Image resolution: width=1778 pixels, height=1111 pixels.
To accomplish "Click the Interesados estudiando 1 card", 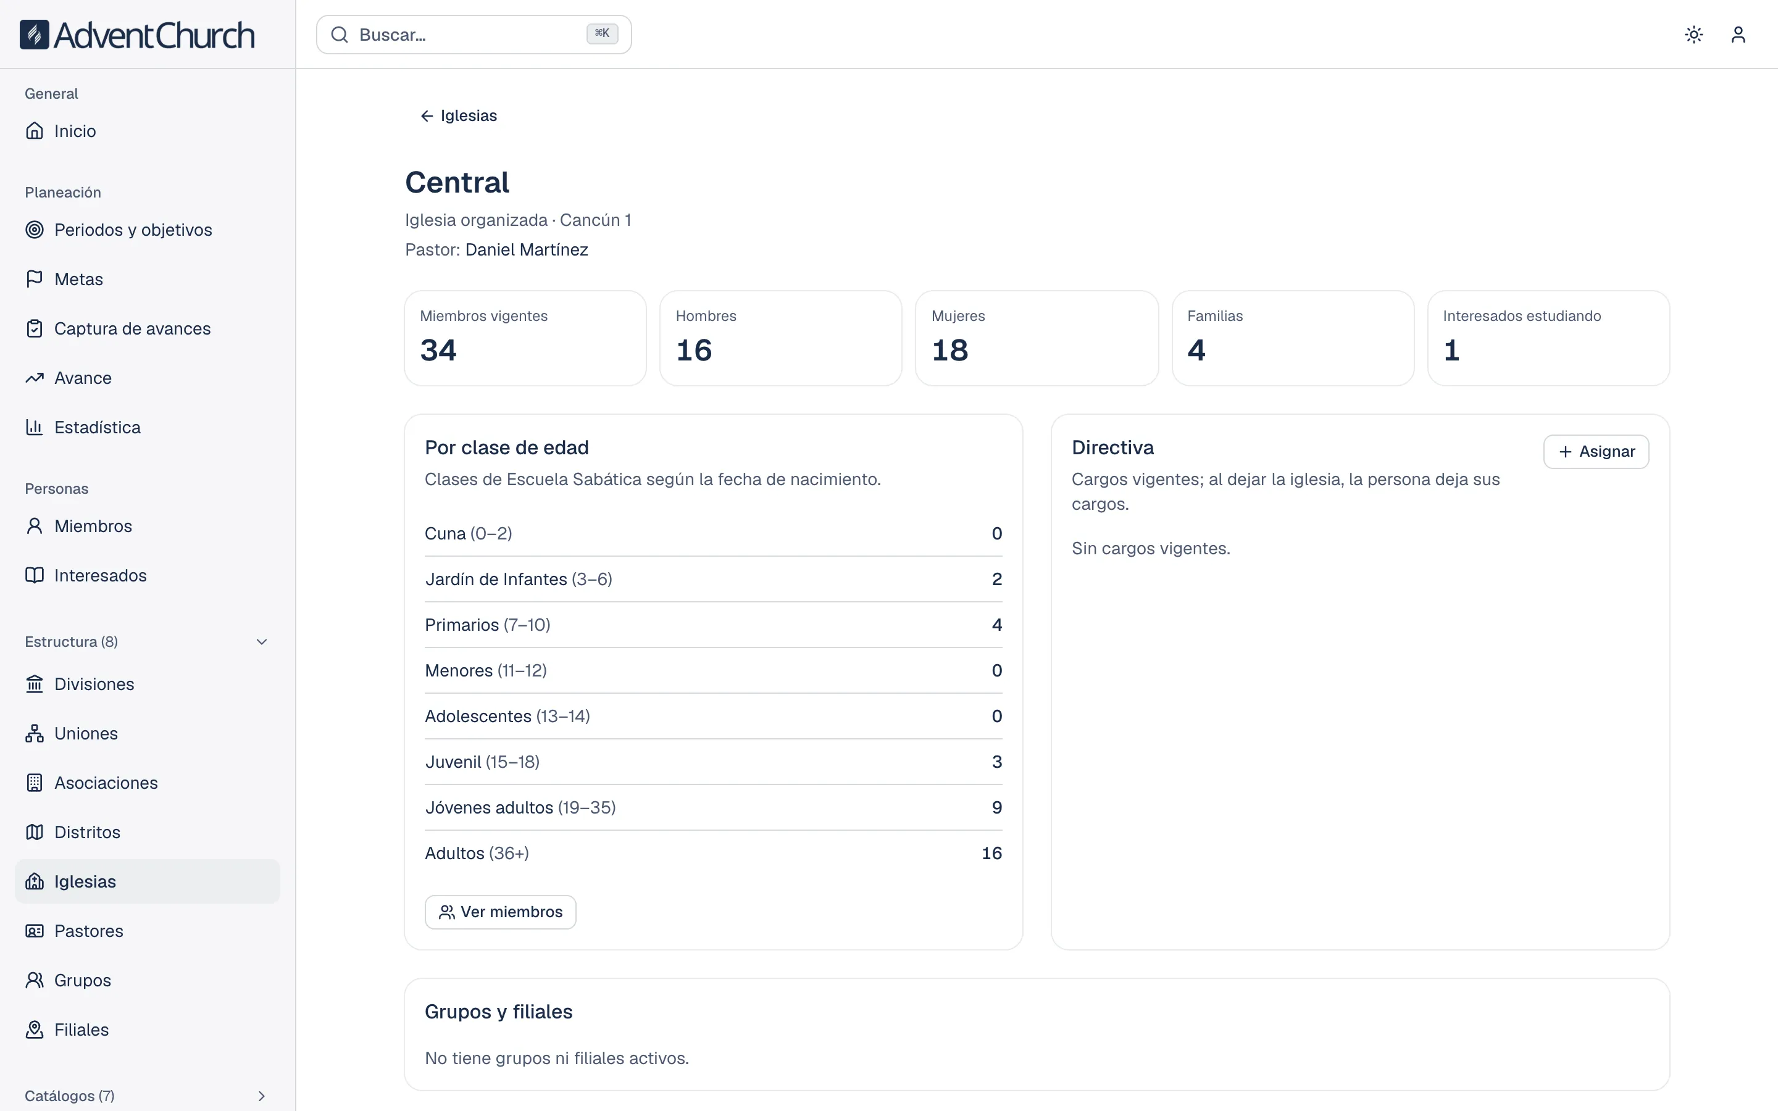I will (x=1549, y=338).
